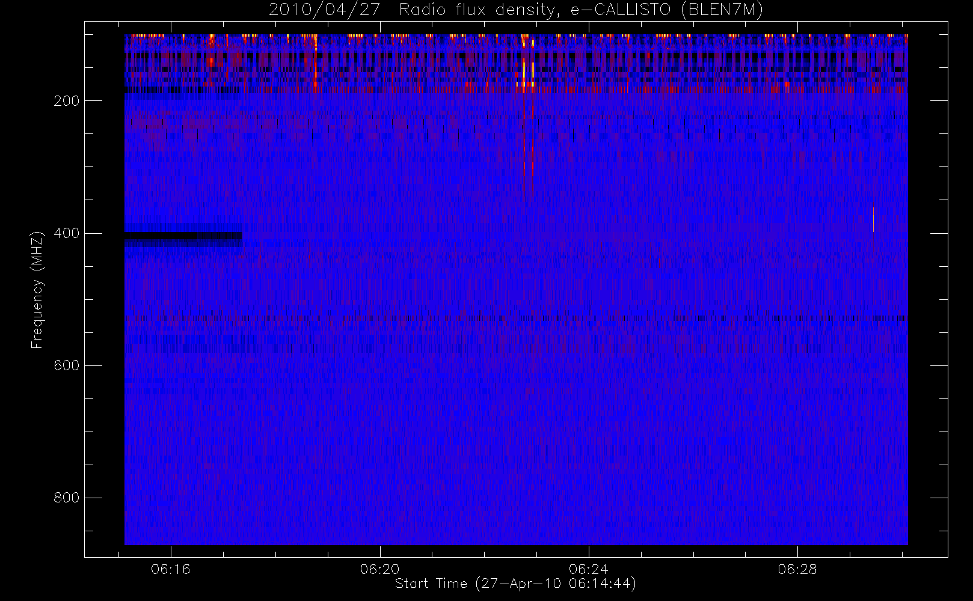Click the 06:16 time tick label

(171, 569)
